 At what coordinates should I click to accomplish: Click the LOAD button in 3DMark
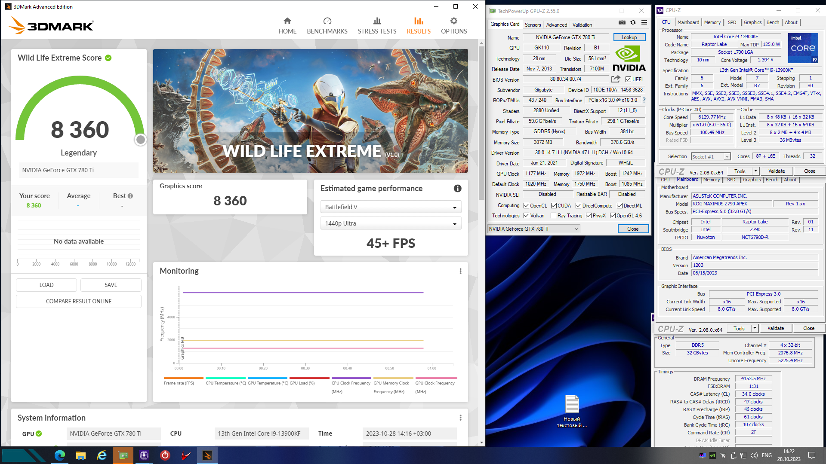46,285
